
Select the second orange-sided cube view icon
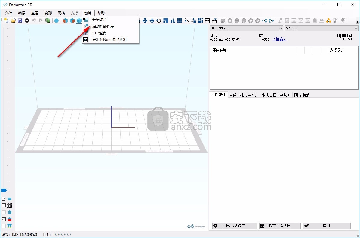click(x=72, y=21)
